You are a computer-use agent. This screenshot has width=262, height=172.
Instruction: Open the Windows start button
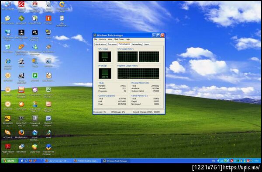point(10,161)
